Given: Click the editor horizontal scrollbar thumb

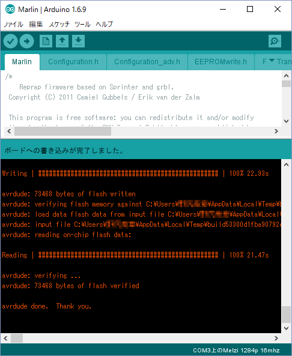Looking at the screenshot, I should coord(62,131).
